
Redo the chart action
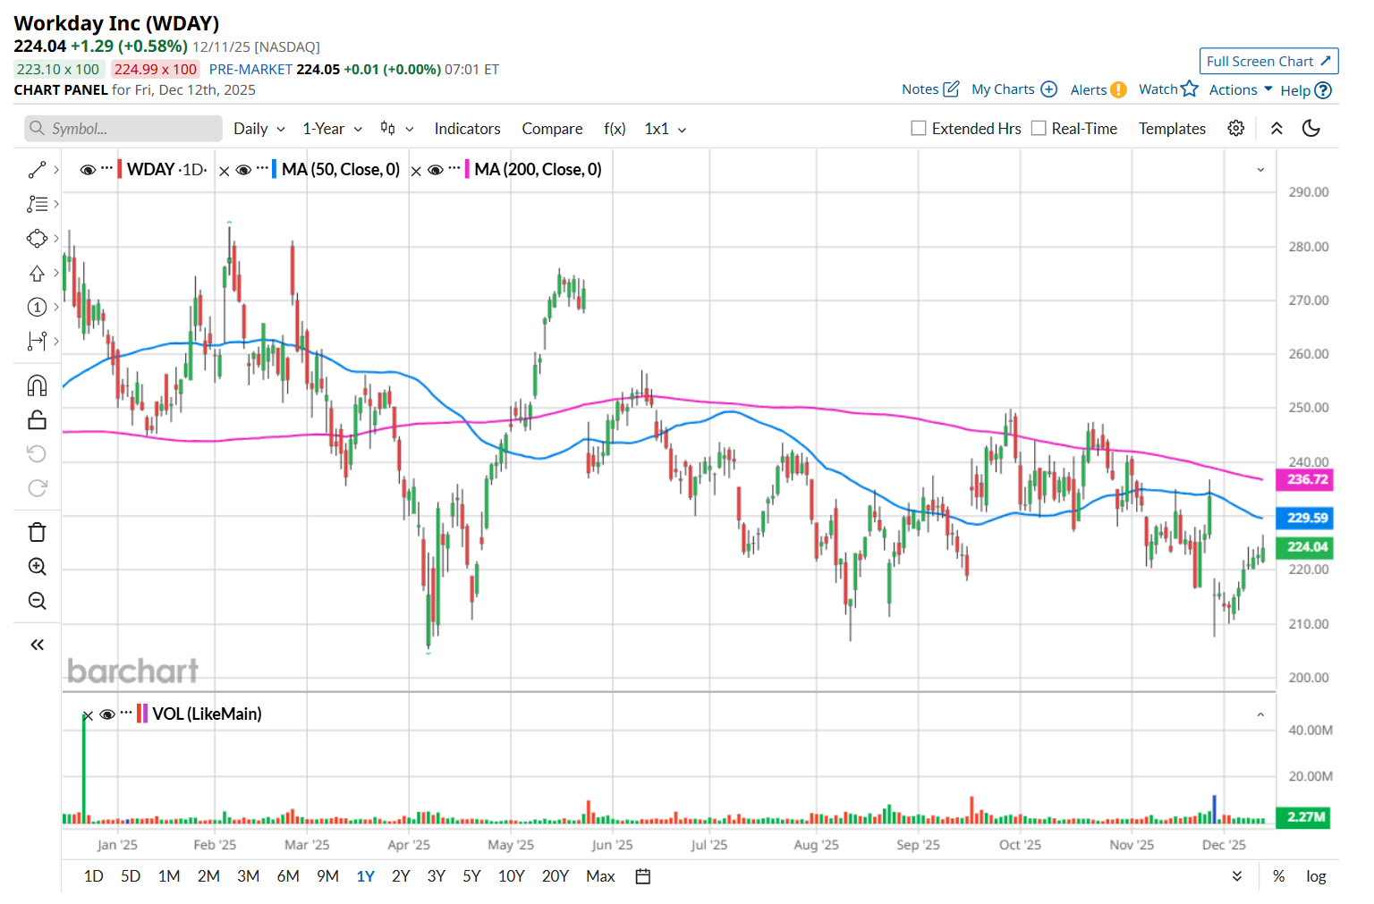(x=37, y=488)
